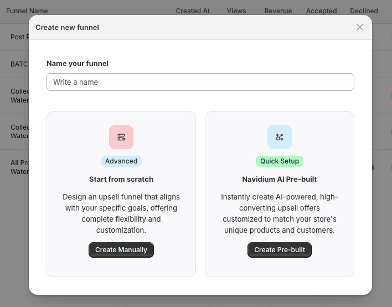Click the Advanced badge
The image size is (392, 307).
pyautogui.click(x=121, y=161)
